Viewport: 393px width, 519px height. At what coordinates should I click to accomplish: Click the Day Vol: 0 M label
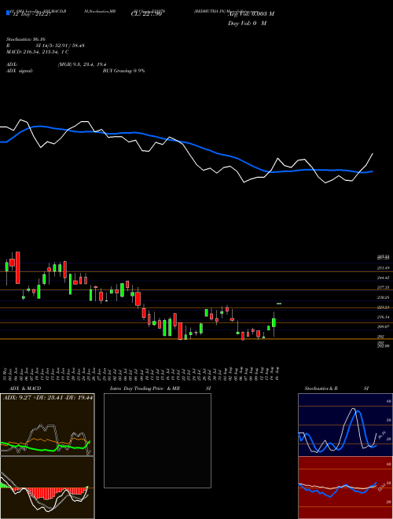[x=247, y=24]
